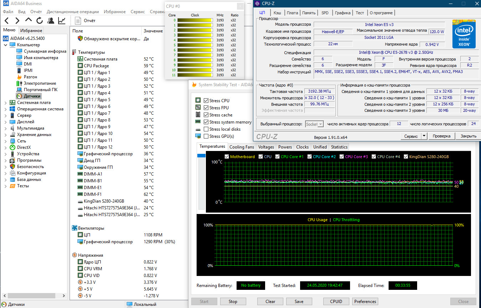The image size is (481, 308).
Task: Open AIDA64 Дистанционные операции menu
Action: 73,12
